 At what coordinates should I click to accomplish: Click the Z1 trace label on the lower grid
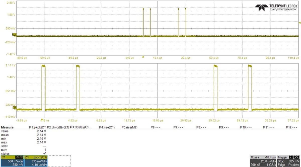pyautogui.click(x=14, y=108)
